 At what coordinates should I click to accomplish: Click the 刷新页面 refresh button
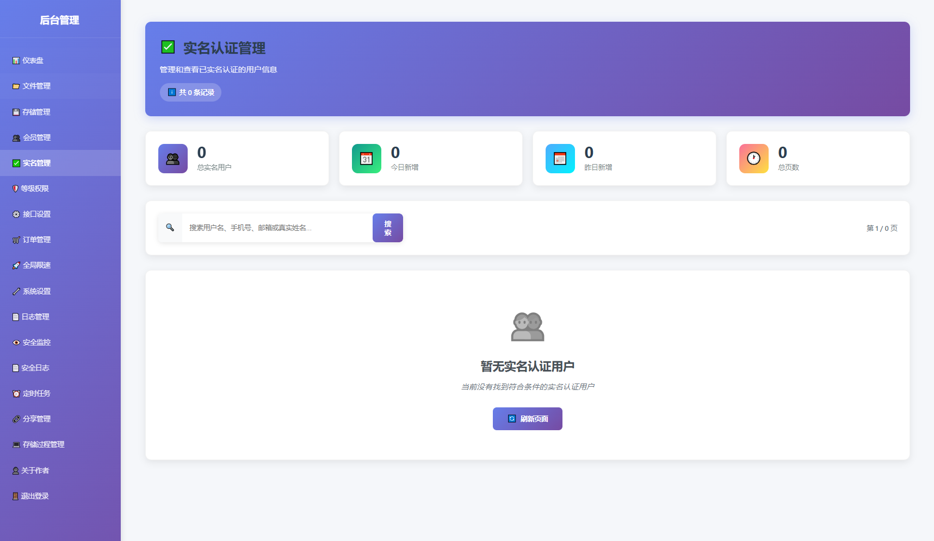[x=527, y=419]
